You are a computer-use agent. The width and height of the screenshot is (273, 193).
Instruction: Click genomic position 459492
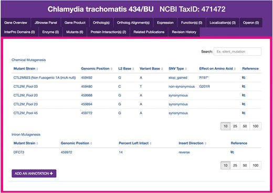87,78
